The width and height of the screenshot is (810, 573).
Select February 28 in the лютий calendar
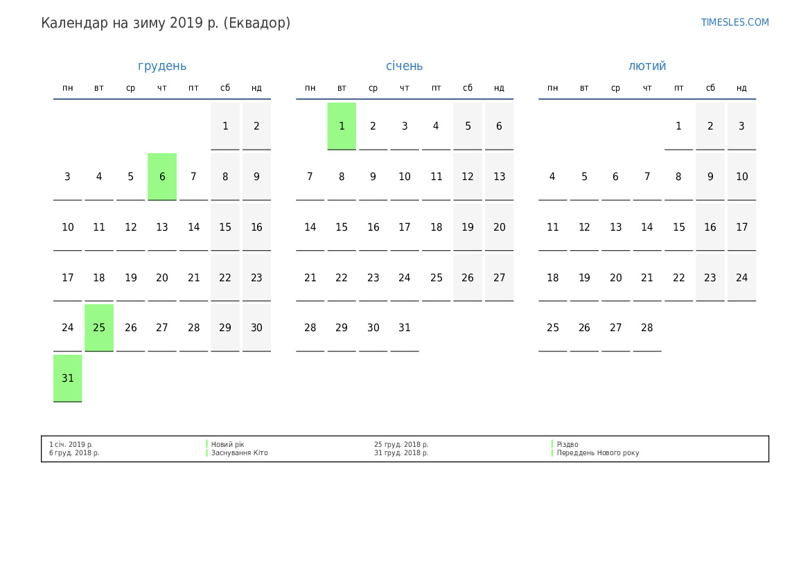pyautogui.click(x=647, y=328)
